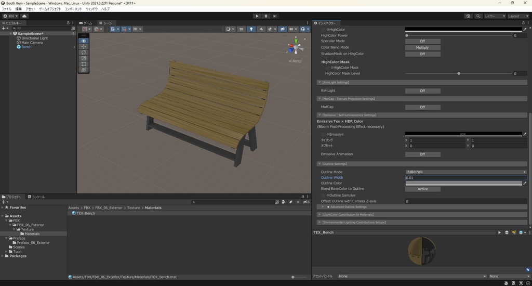Select the Move tool in scene overlay
532x286 pixels.
[x=84, y=47]
